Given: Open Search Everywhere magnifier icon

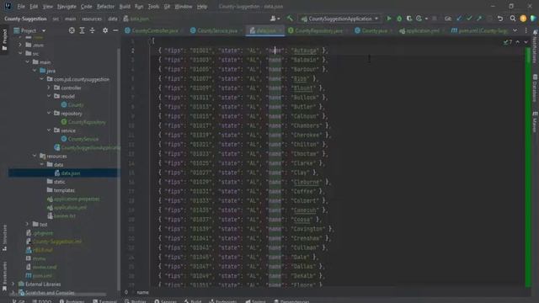Looking at the screenshot, I should pyautogui.click(x=513, y=19).
